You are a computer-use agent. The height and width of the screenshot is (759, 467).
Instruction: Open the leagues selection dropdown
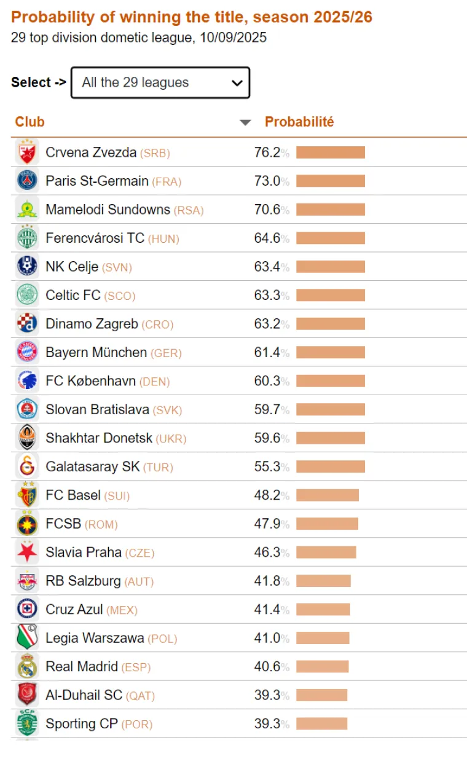pos(160,82)
